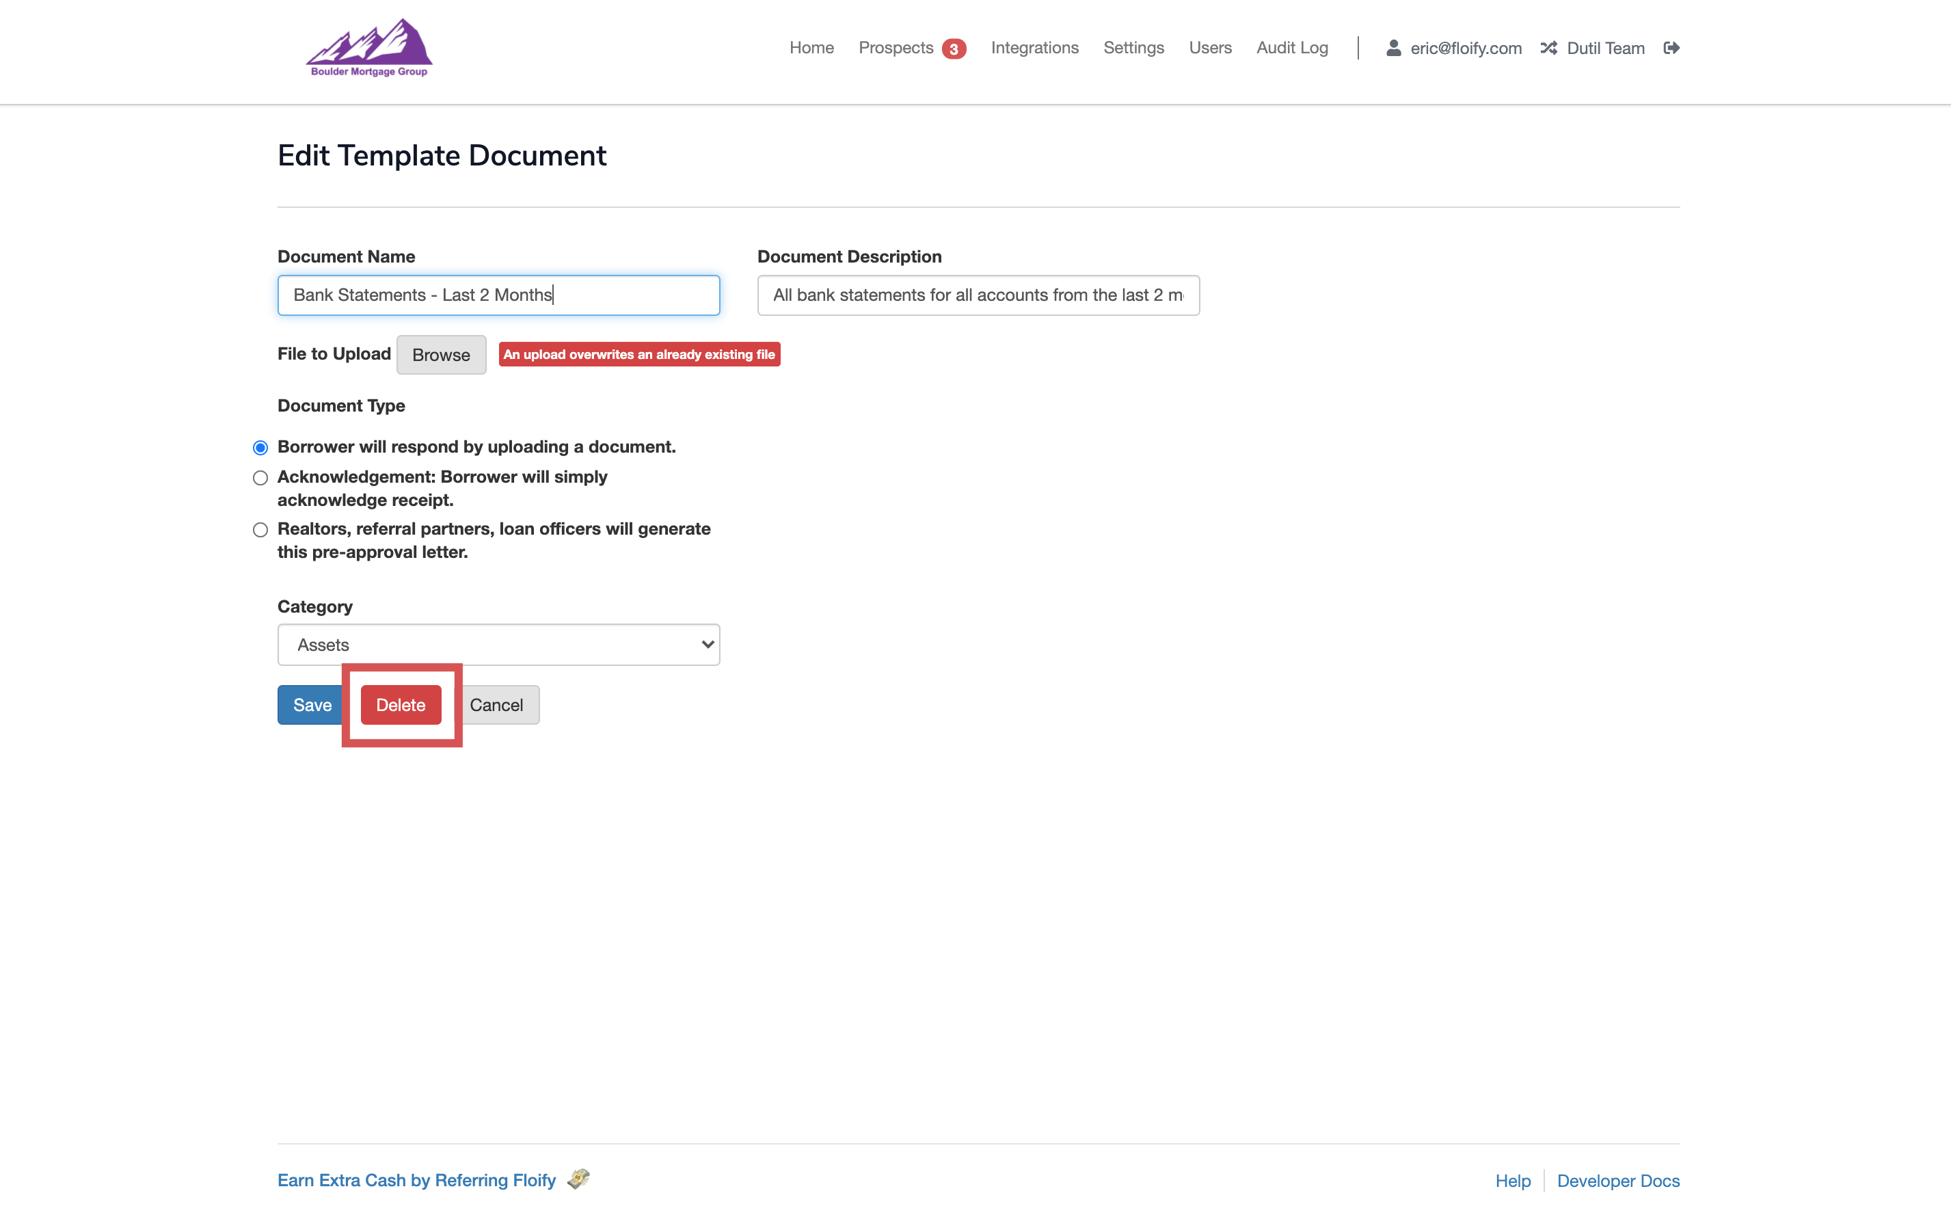The width and height of the screenshot is (1951, 1217).
Task: Click the 'An upload overwrites' warning label
Action: pos(638,354)
